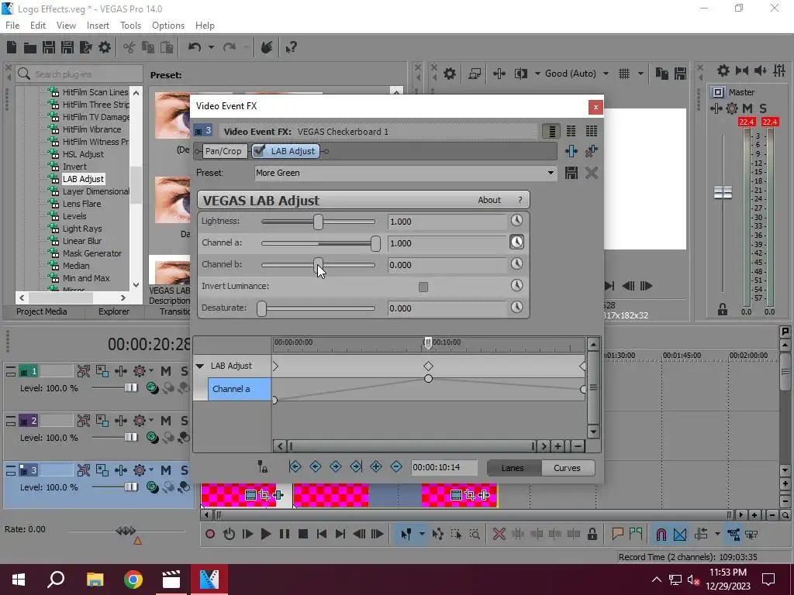This screenshot has width=794, height=595.
Task: Click the Stop button in transport
Action: click(x=303, y=534)
